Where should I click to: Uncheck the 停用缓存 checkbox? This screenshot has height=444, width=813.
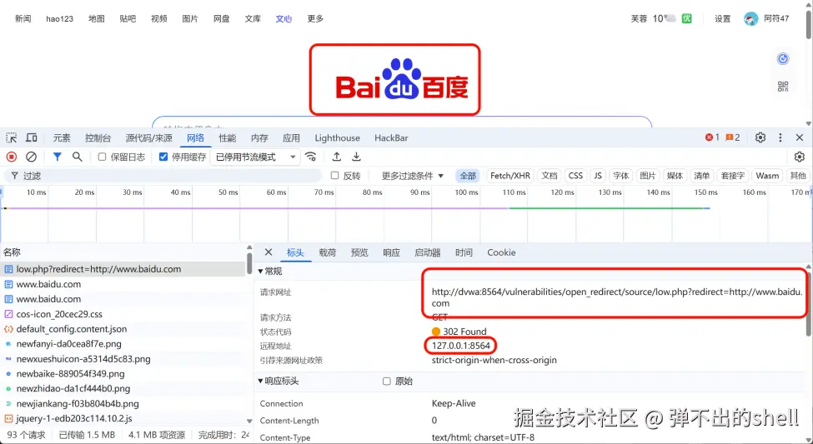point(163,157)
